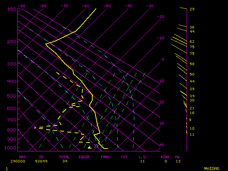Viewport: 228px width, 171px height.
Task: Click the EQUIP header label
Action: tap(84, 157)
